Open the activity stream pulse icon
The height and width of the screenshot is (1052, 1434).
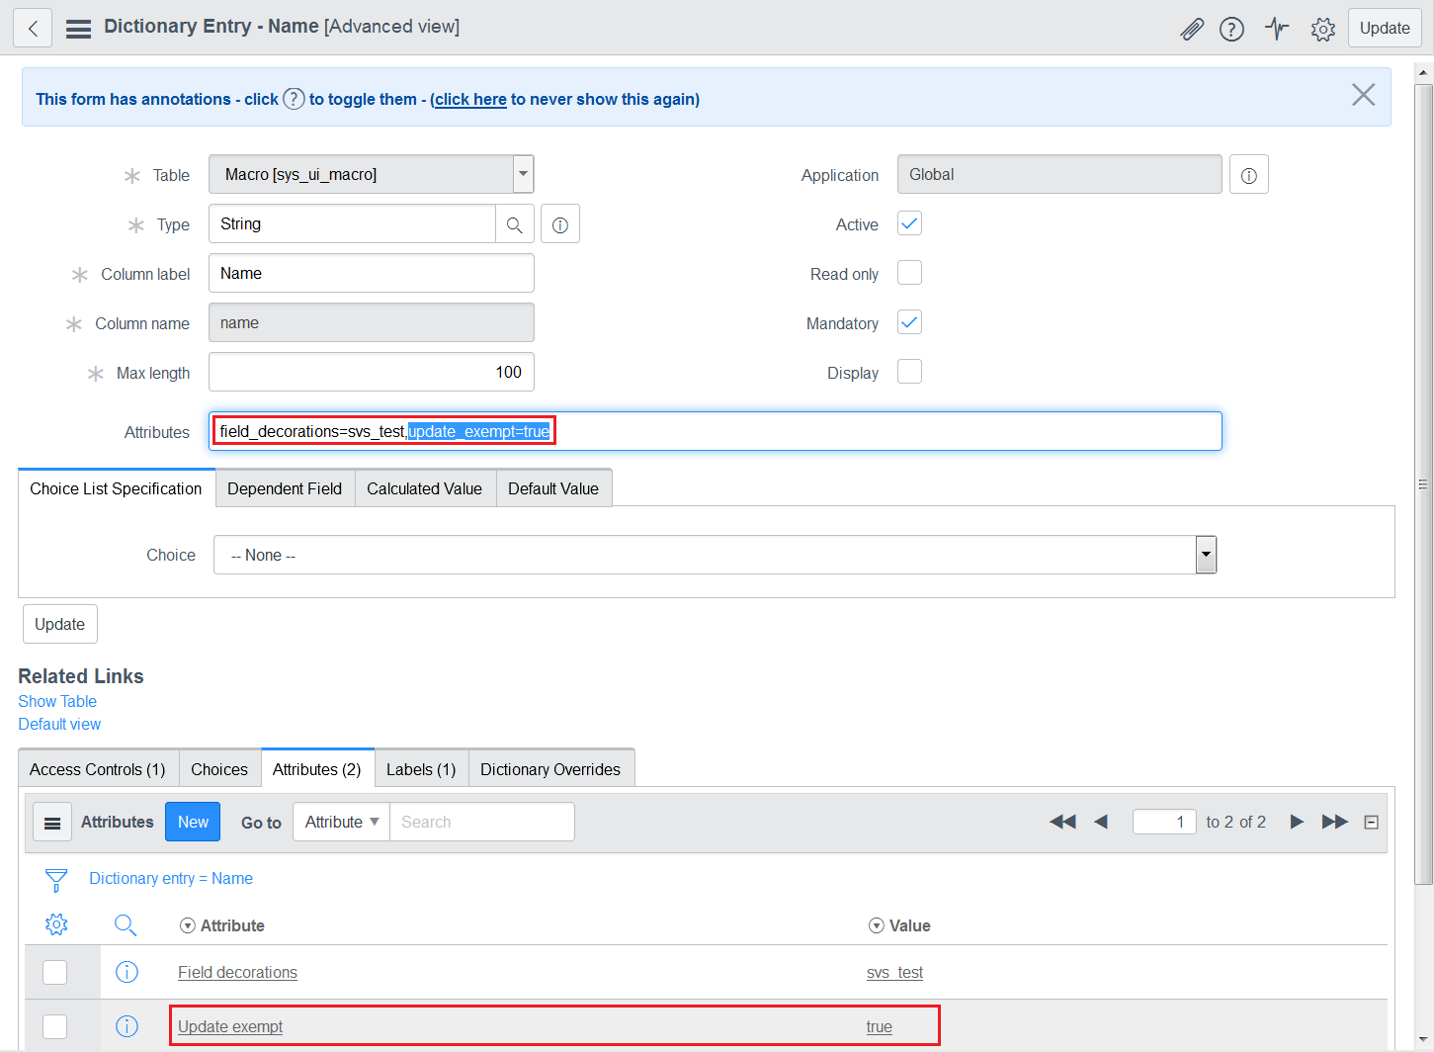[x=1277, y=29]
